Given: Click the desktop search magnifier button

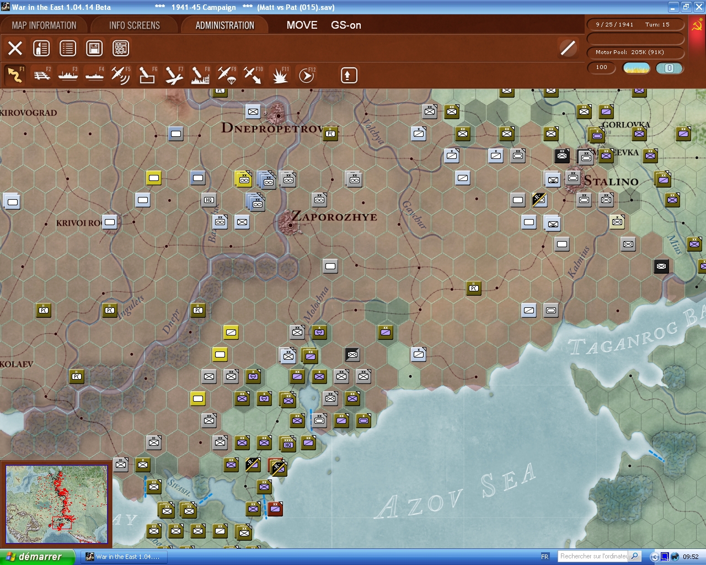Looking at the screenshot, I should [635, 556].
